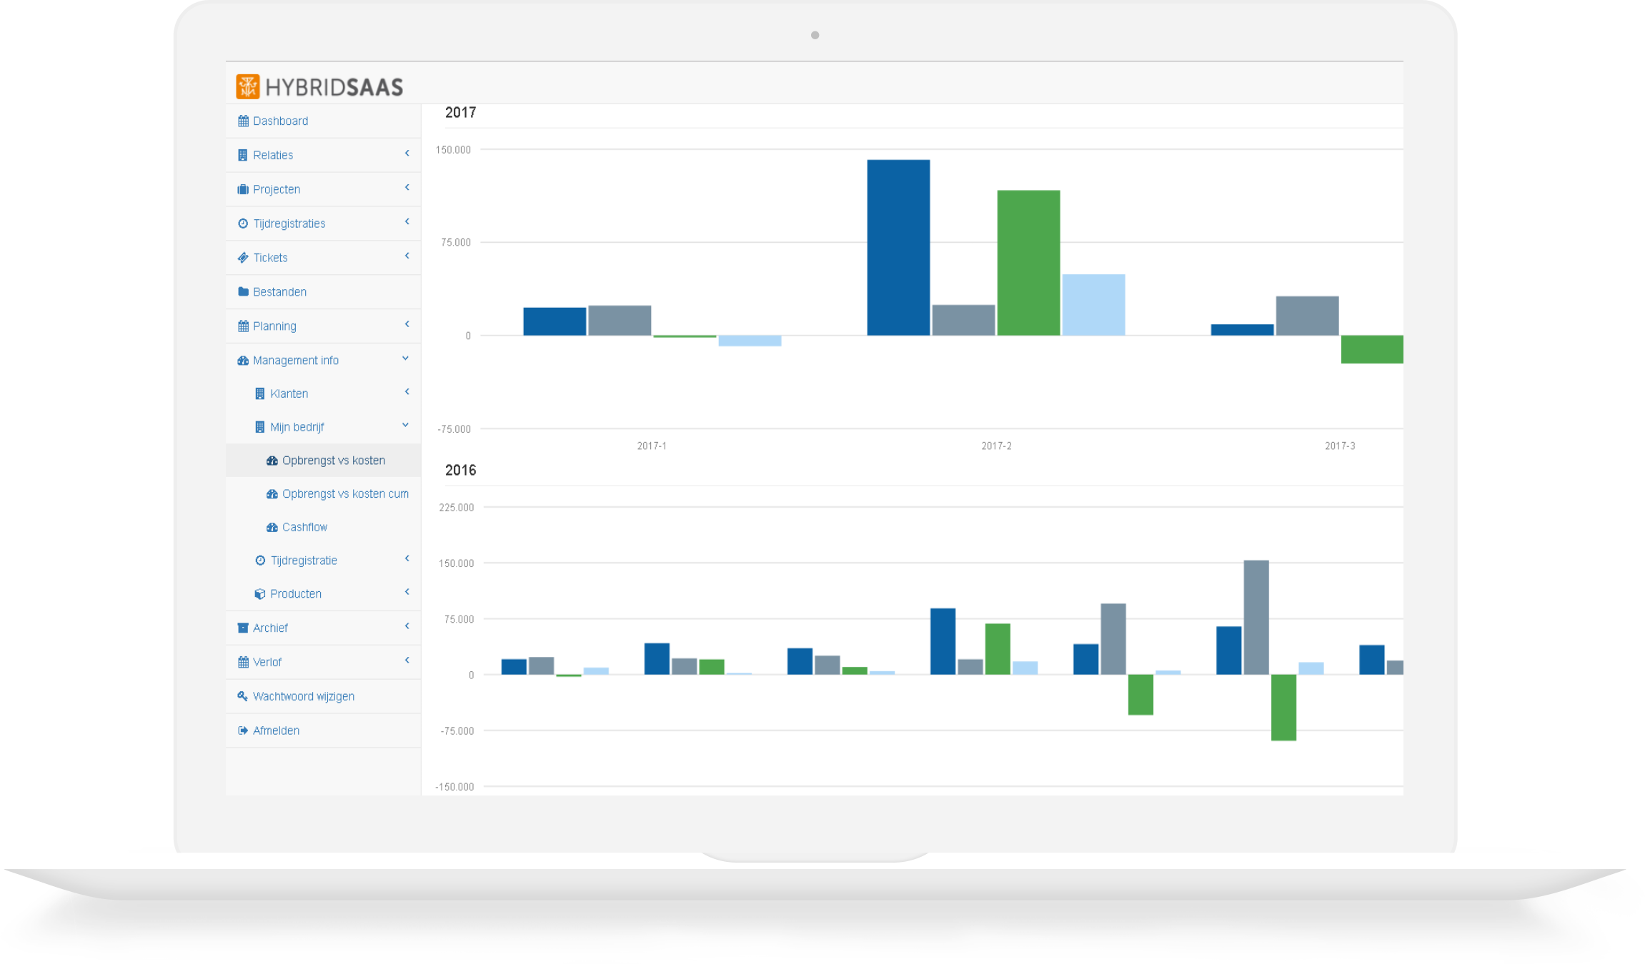
Task: Expand the Verlof menu chevron
Action: click(407, 661)
